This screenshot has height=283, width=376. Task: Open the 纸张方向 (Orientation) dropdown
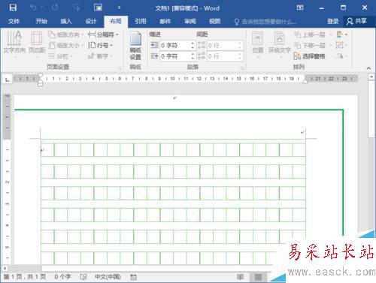coord(65,35)
